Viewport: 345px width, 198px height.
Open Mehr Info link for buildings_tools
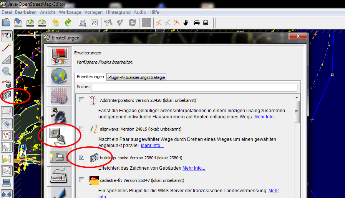coord(194,168)
